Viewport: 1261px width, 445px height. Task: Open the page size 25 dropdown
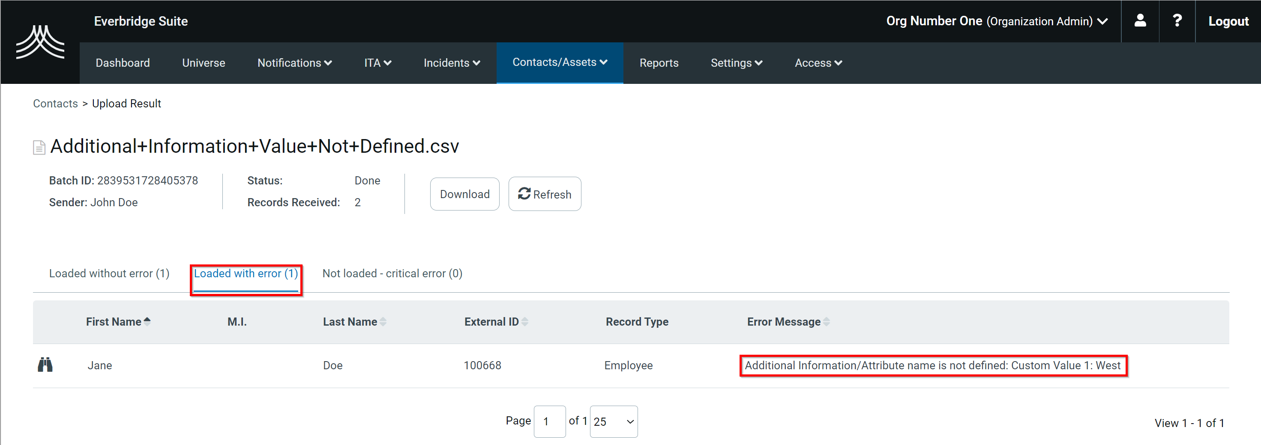614,421
